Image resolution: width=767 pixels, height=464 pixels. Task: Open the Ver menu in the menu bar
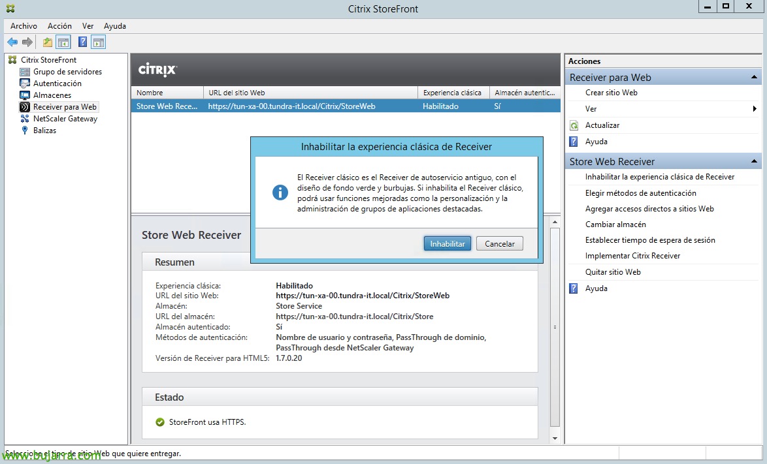pyautogui.click(x=88, y=26)
